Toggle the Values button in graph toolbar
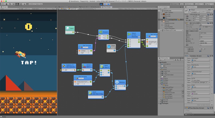 point(126,9)
